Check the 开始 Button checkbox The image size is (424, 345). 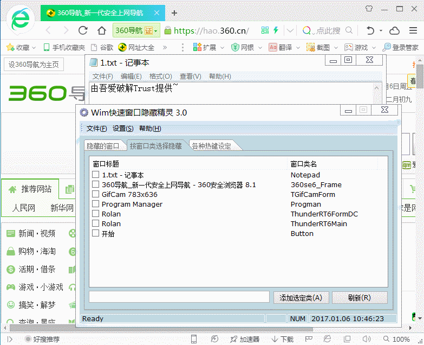(x=95, y=233)
